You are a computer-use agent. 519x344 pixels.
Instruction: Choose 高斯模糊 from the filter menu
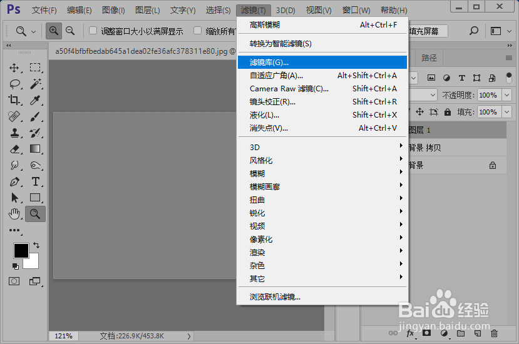pyautogui.click(x=322, y=25)
